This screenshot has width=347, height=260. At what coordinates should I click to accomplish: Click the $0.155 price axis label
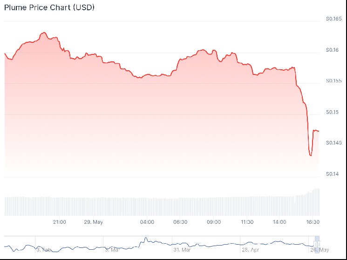(334, 81)
